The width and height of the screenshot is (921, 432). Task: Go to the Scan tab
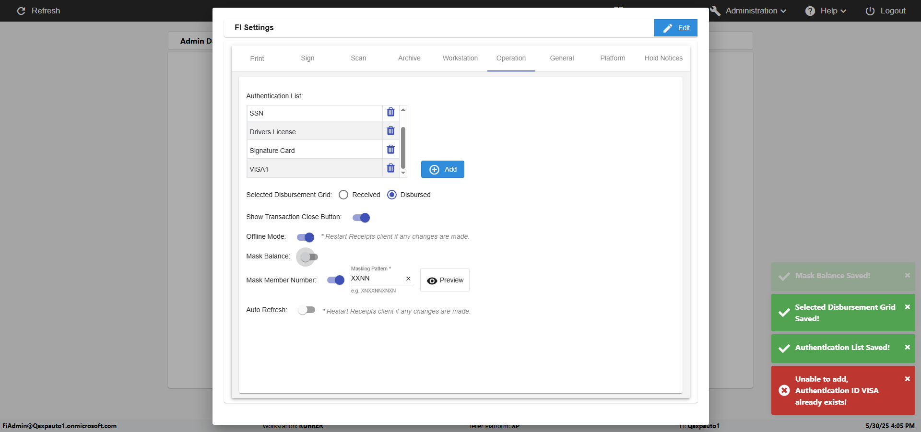coord(358,58)
